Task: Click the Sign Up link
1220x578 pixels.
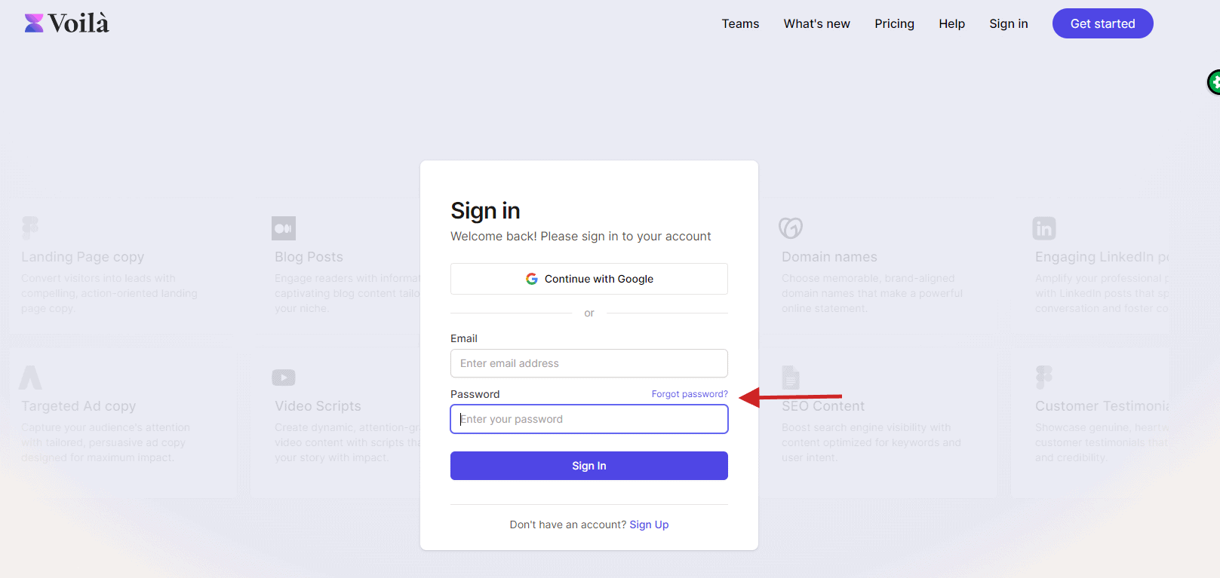Action: (649, 524)
